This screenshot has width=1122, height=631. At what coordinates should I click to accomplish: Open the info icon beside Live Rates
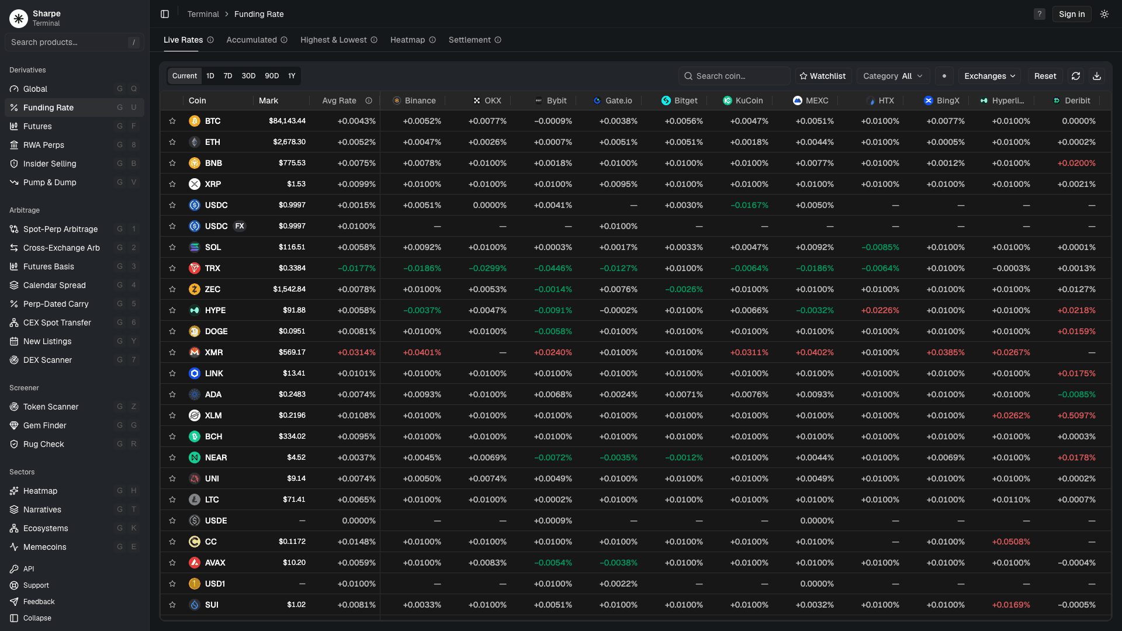pyautogui.click(x=210, y=40)
